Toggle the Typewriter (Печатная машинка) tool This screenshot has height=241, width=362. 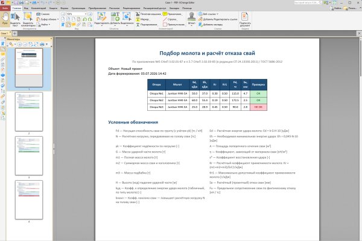tap(148, 14)
